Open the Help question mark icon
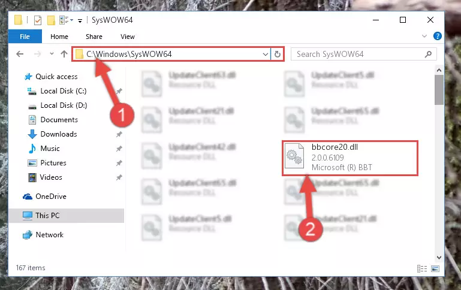 click(x=437, y=36)
